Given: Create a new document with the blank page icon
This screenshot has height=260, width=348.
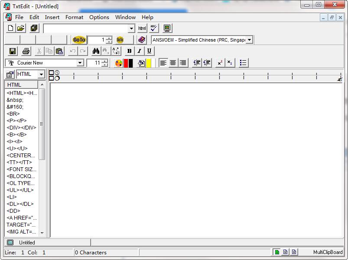Looking at the screenshot, I should pyautogui.click(x=10, y=28).
